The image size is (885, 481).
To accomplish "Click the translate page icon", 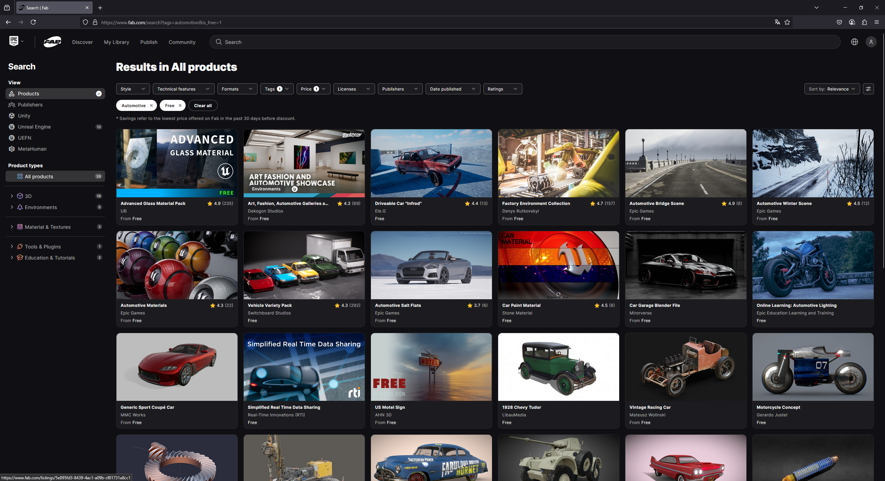I will (x=777, y=22).
